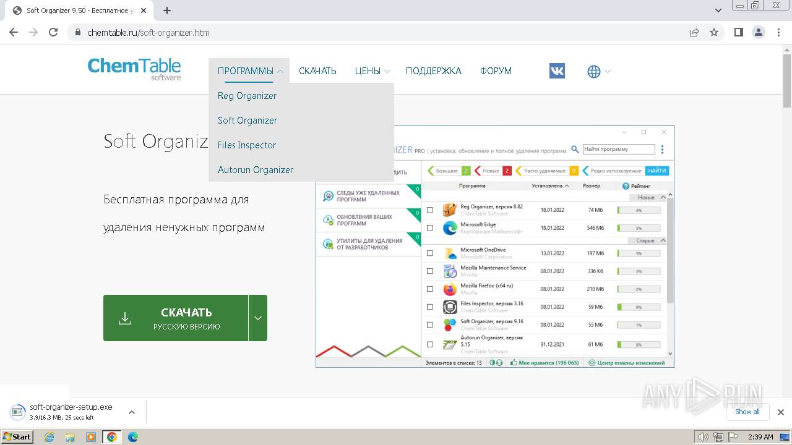Screen dimensions: 792x445
Task: Click Show all downloads button
Action: [x=747, y=412]
